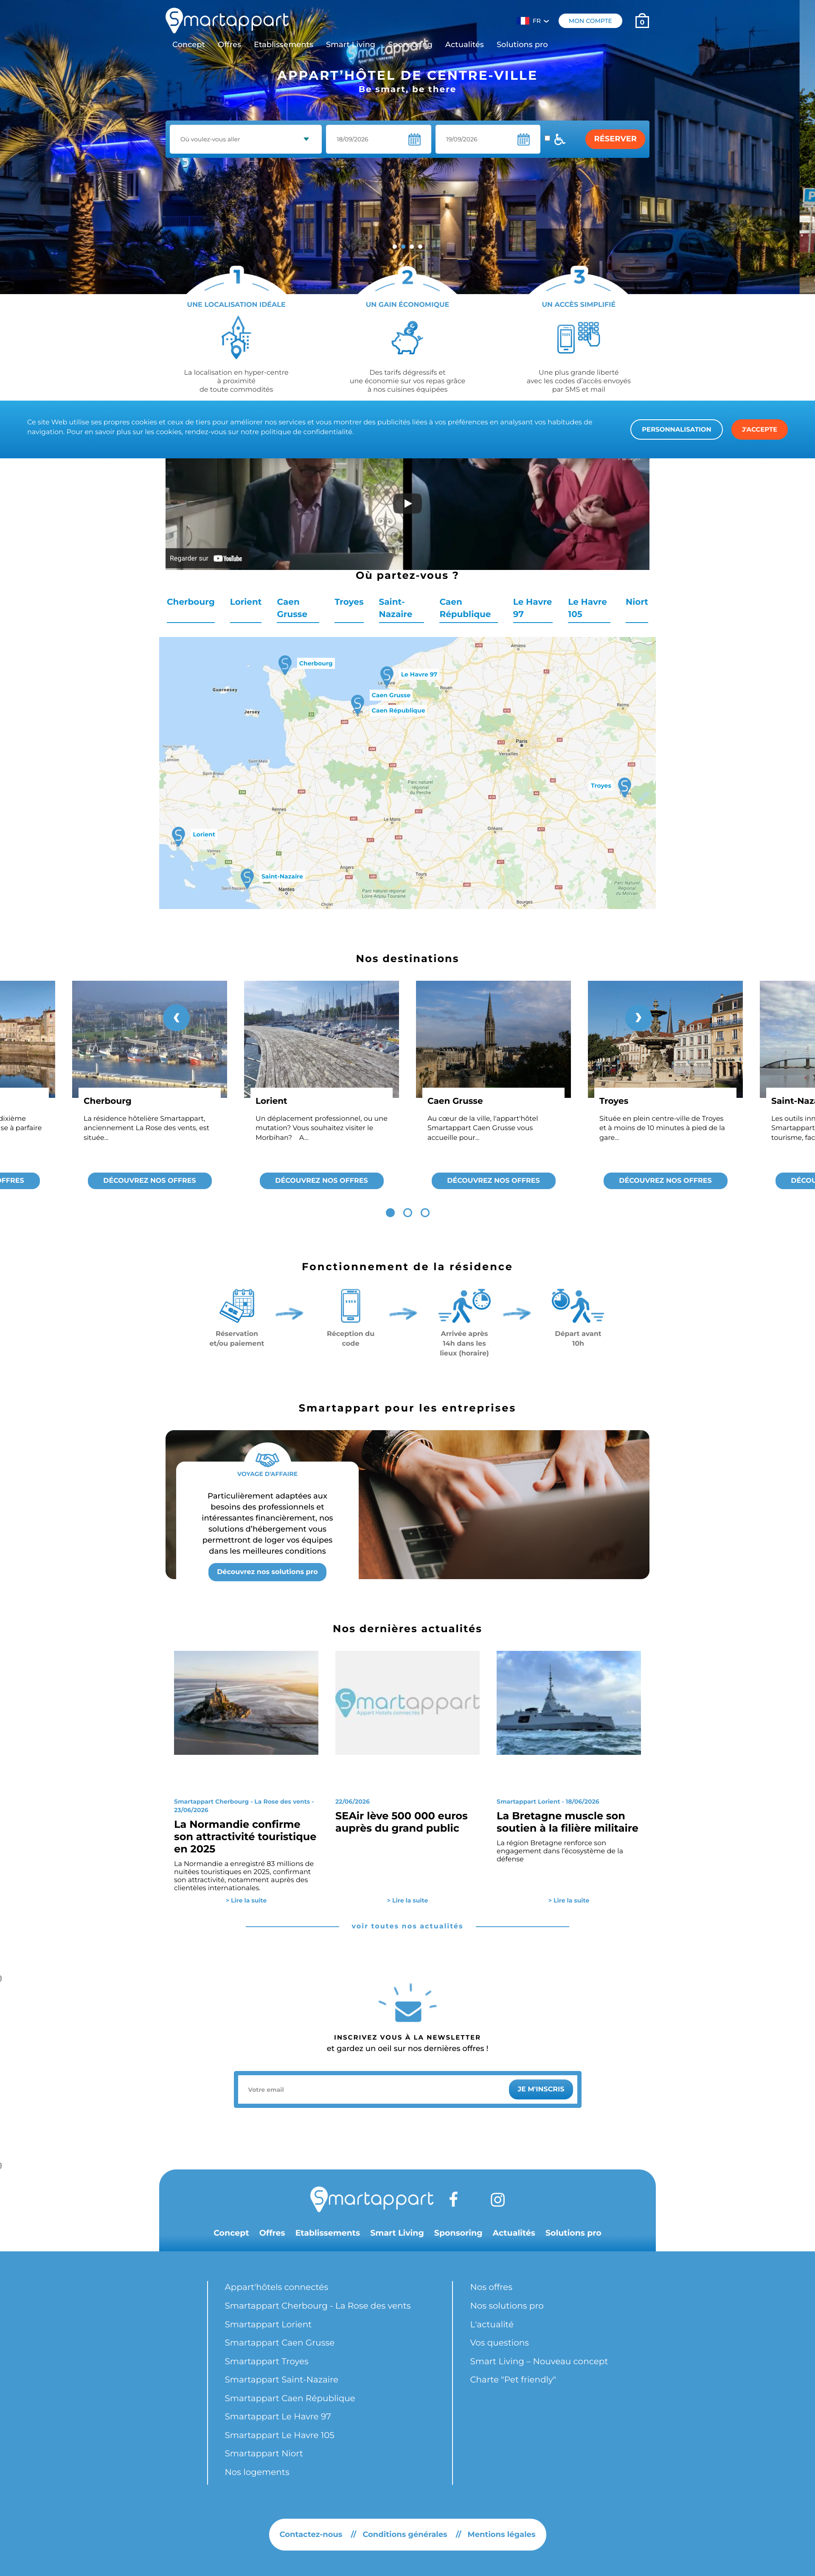The image size is (815, 2576).
Task: Open the 18/09/2026 arrival date field
Action: (378, 139)
